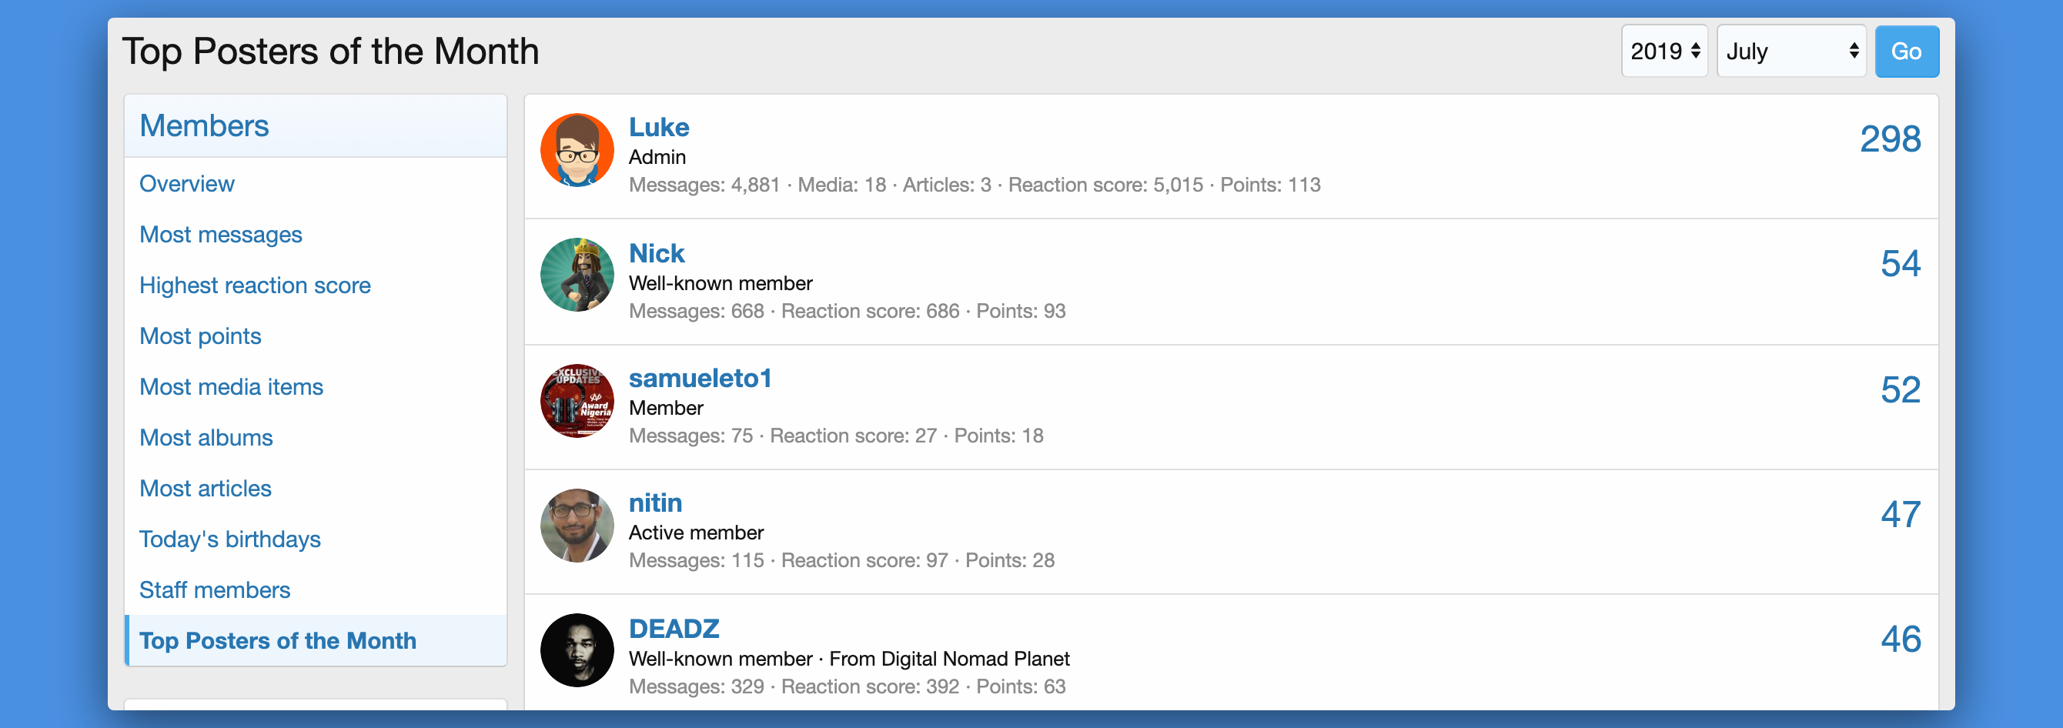Viewport: 2063px width, 728px height.
Task: Click Nick's avatar image
Action: [577, 275]
